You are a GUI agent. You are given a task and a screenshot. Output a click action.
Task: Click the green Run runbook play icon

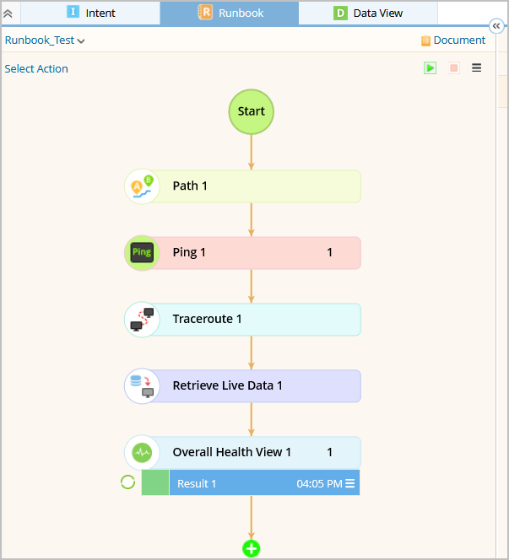430,67
